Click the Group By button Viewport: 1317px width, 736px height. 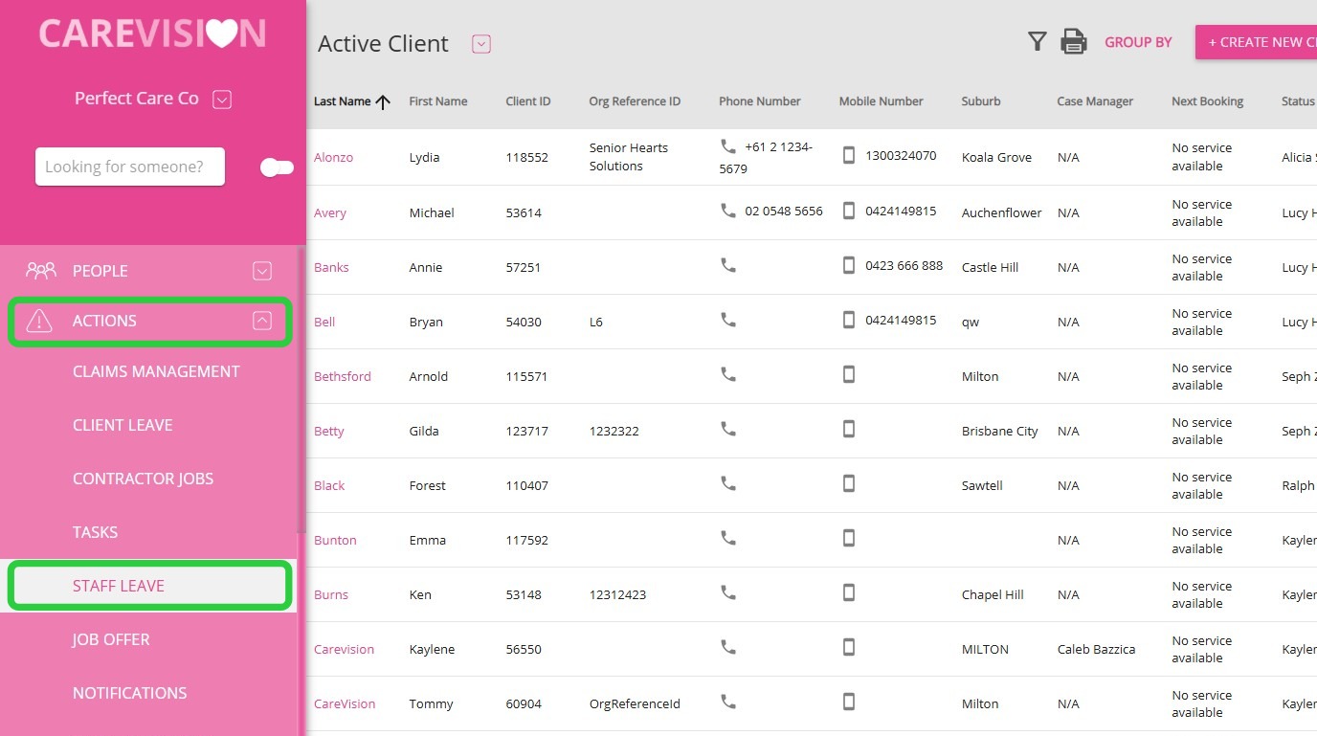(x=1138, y=42)
